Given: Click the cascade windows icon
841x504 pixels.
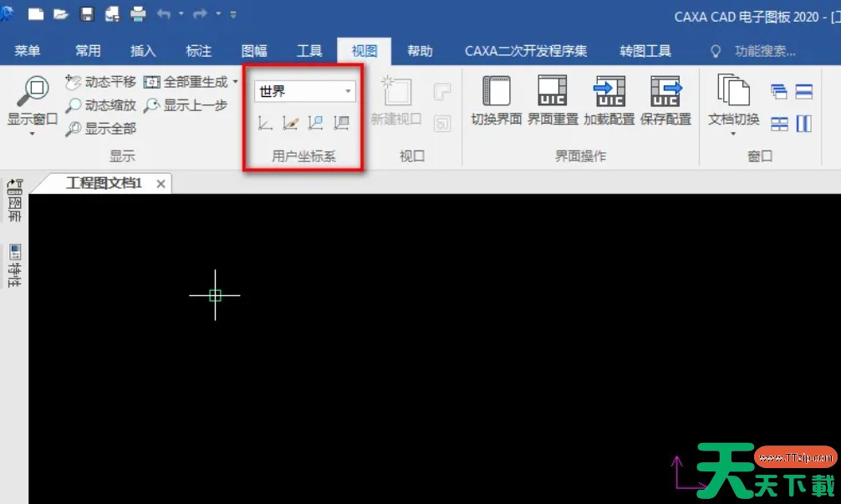Looking at the screenshot, I should coord(779,92).
